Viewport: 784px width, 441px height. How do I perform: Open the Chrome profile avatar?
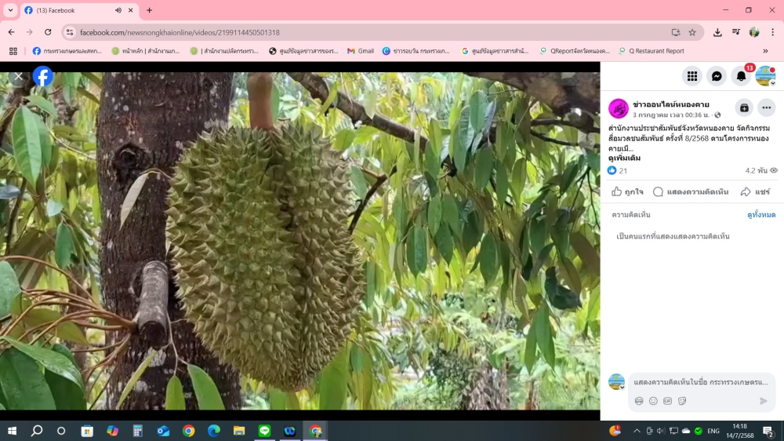pyautogui.click(x=754, y=32)
